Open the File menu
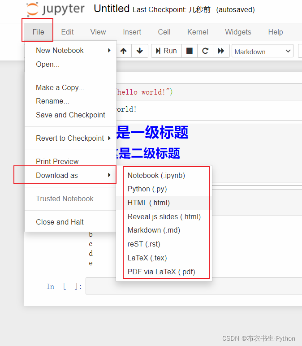This screenshot has height=346, width=302. point(39,32)
